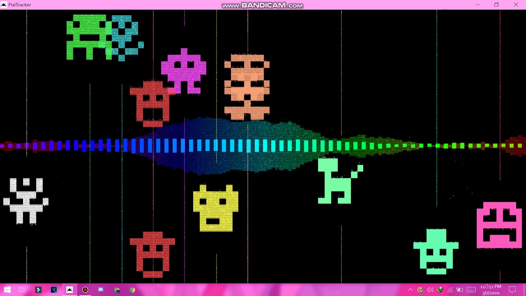
Task: Launch Google Chrome from the taskbar
Action: coord(132,290)
